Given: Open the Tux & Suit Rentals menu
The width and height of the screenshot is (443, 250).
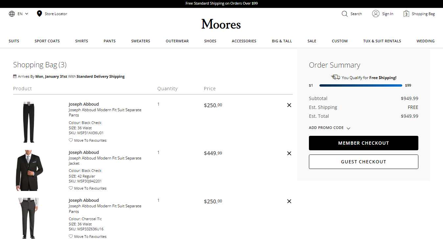Looking at the screenshot, I should 382,41.
